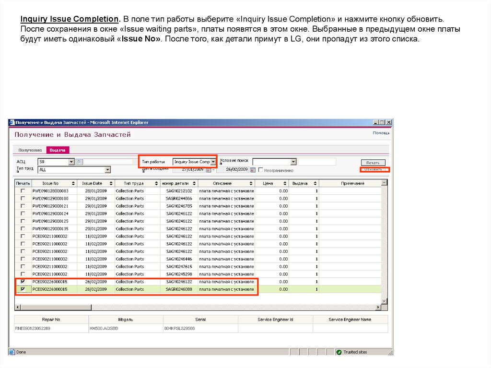Open the Помощь help link

tap(381, 133)
